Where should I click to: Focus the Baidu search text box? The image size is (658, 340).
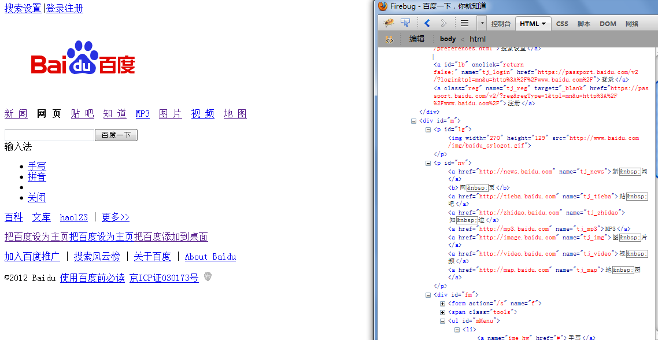(49, 135)
